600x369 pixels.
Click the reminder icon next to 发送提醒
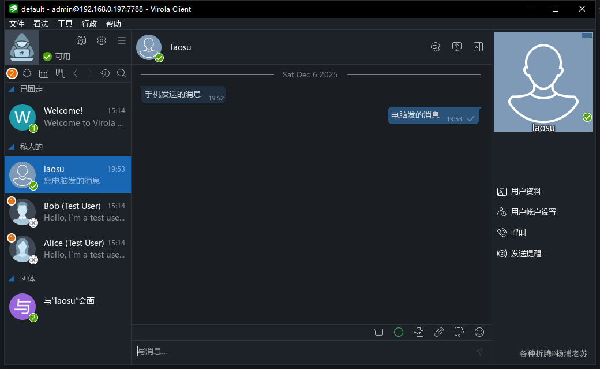click(502, 254)
